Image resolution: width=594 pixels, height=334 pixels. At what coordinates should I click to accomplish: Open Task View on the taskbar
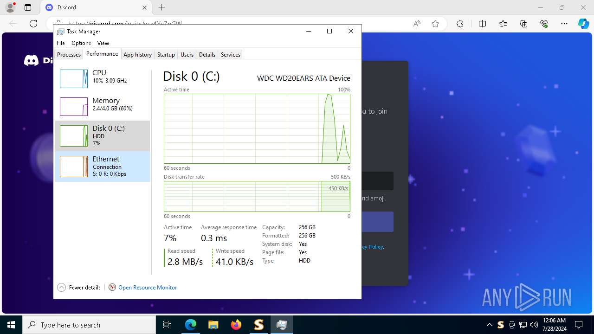pyautogui.click(x=167, y=325)
